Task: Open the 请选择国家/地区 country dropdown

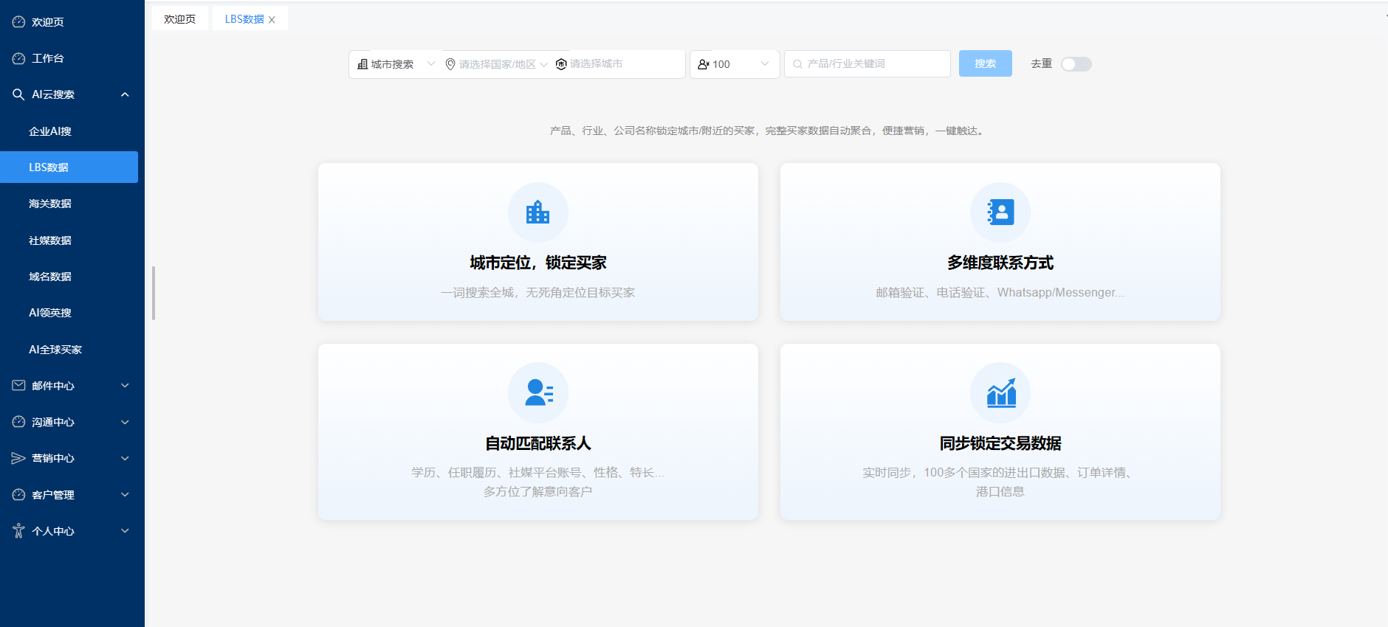Action: tap(496, 64)
